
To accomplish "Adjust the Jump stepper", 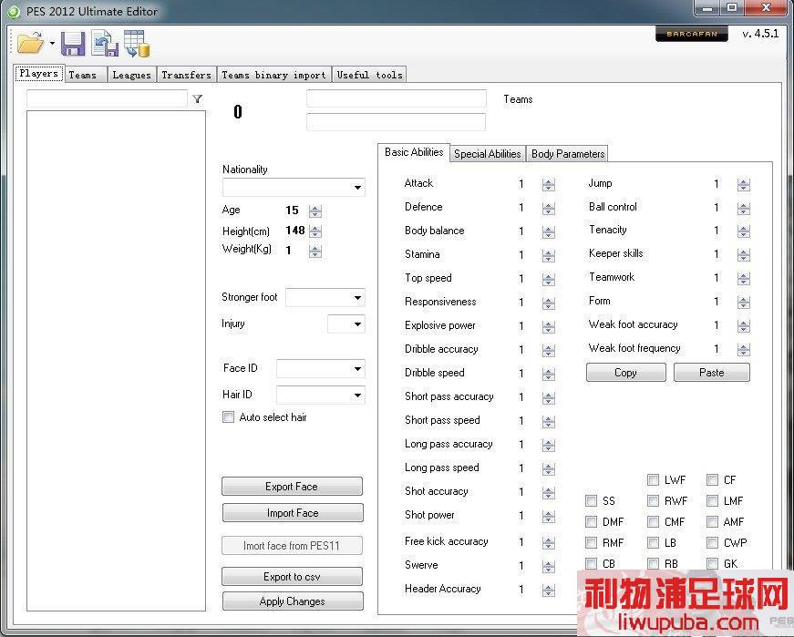I will click(x=743, y=185).
